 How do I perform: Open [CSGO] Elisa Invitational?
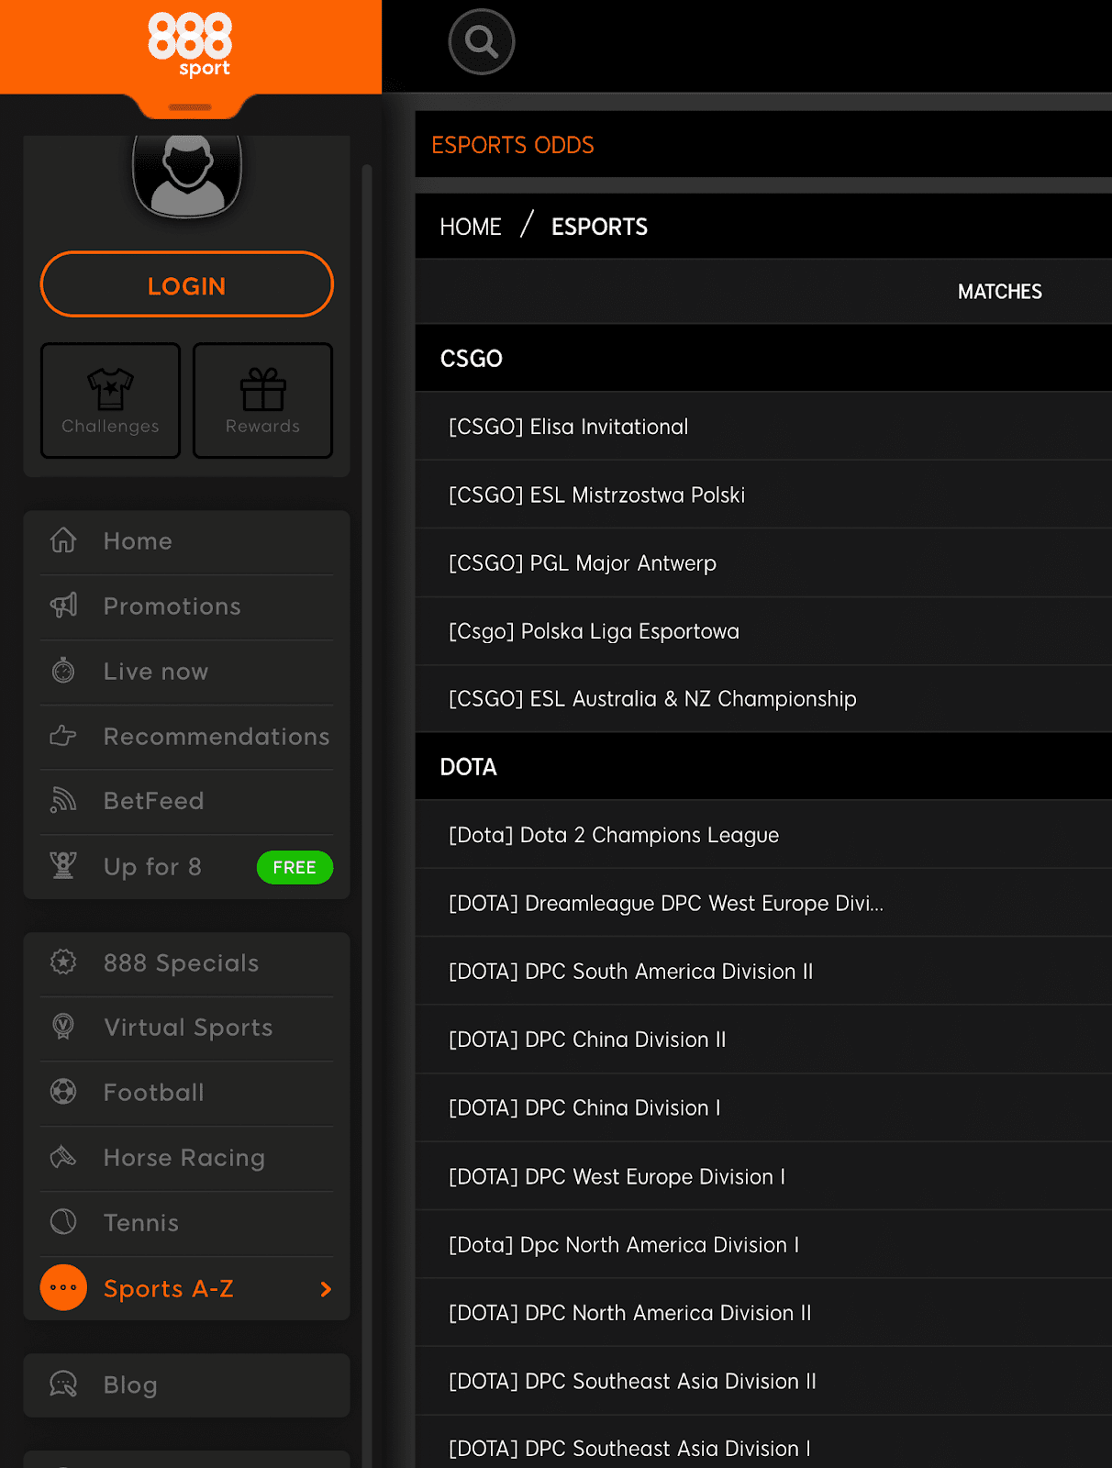pyautogui.click(x=763, y=427)
